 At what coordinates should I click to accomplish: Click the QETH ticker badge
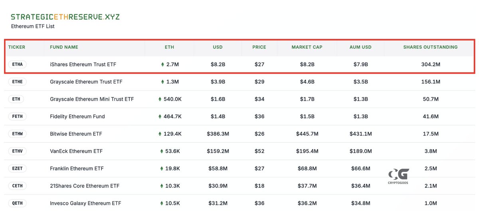tap(17, 203)
